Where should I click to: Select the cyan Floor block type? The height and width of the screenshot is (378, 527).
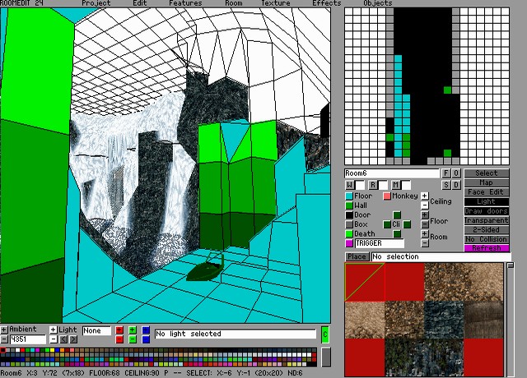coord(349,196)
